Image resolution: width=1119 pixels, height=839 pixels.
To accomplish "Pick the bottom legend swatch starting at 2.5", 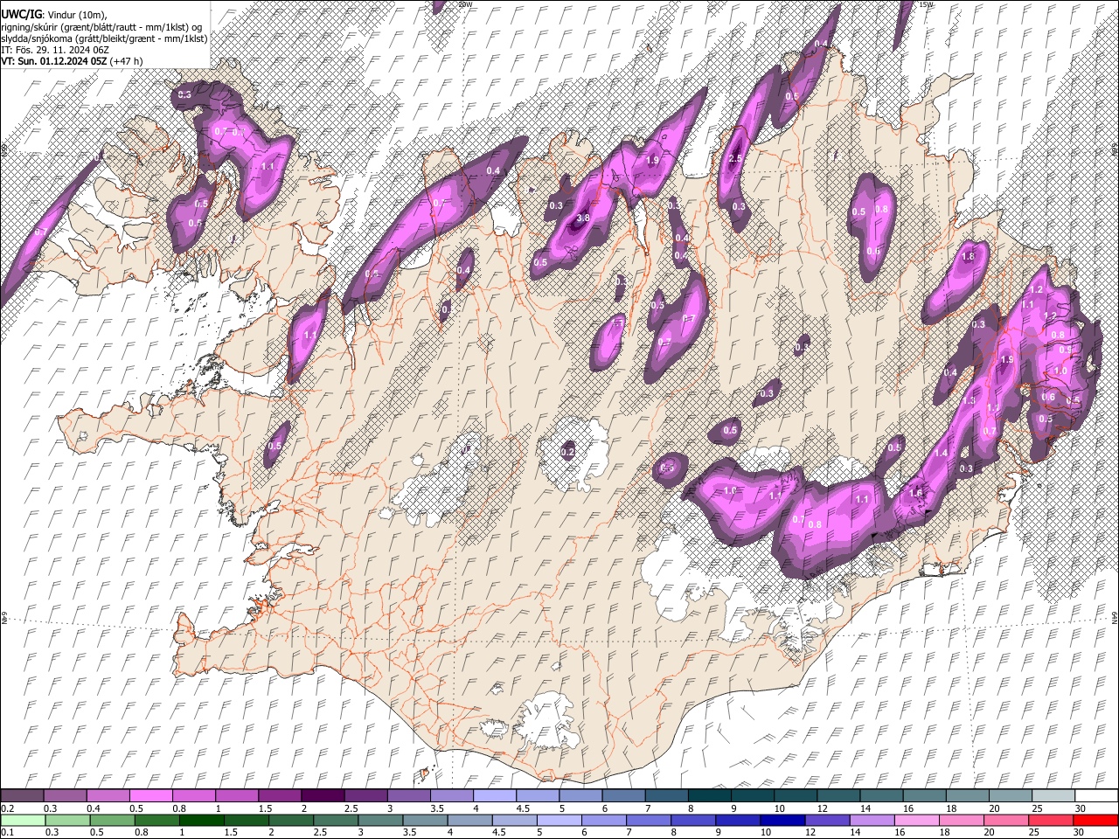I will [x=335, y=820].
